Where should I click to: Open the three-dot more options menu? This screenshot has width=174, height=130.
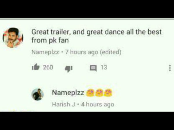(170, 68)
